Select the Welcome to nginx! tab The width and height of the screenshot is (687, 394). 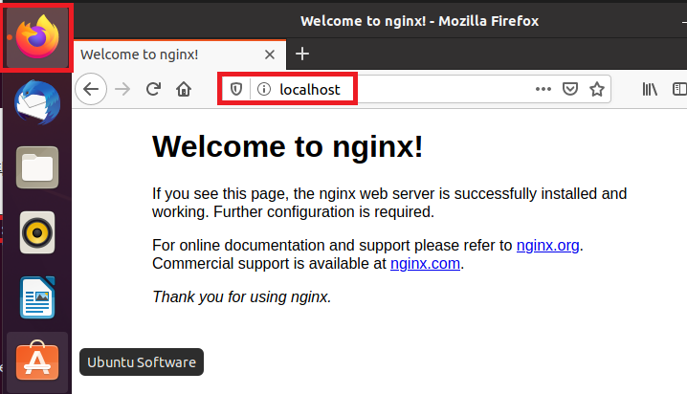(x=180, y=55)
